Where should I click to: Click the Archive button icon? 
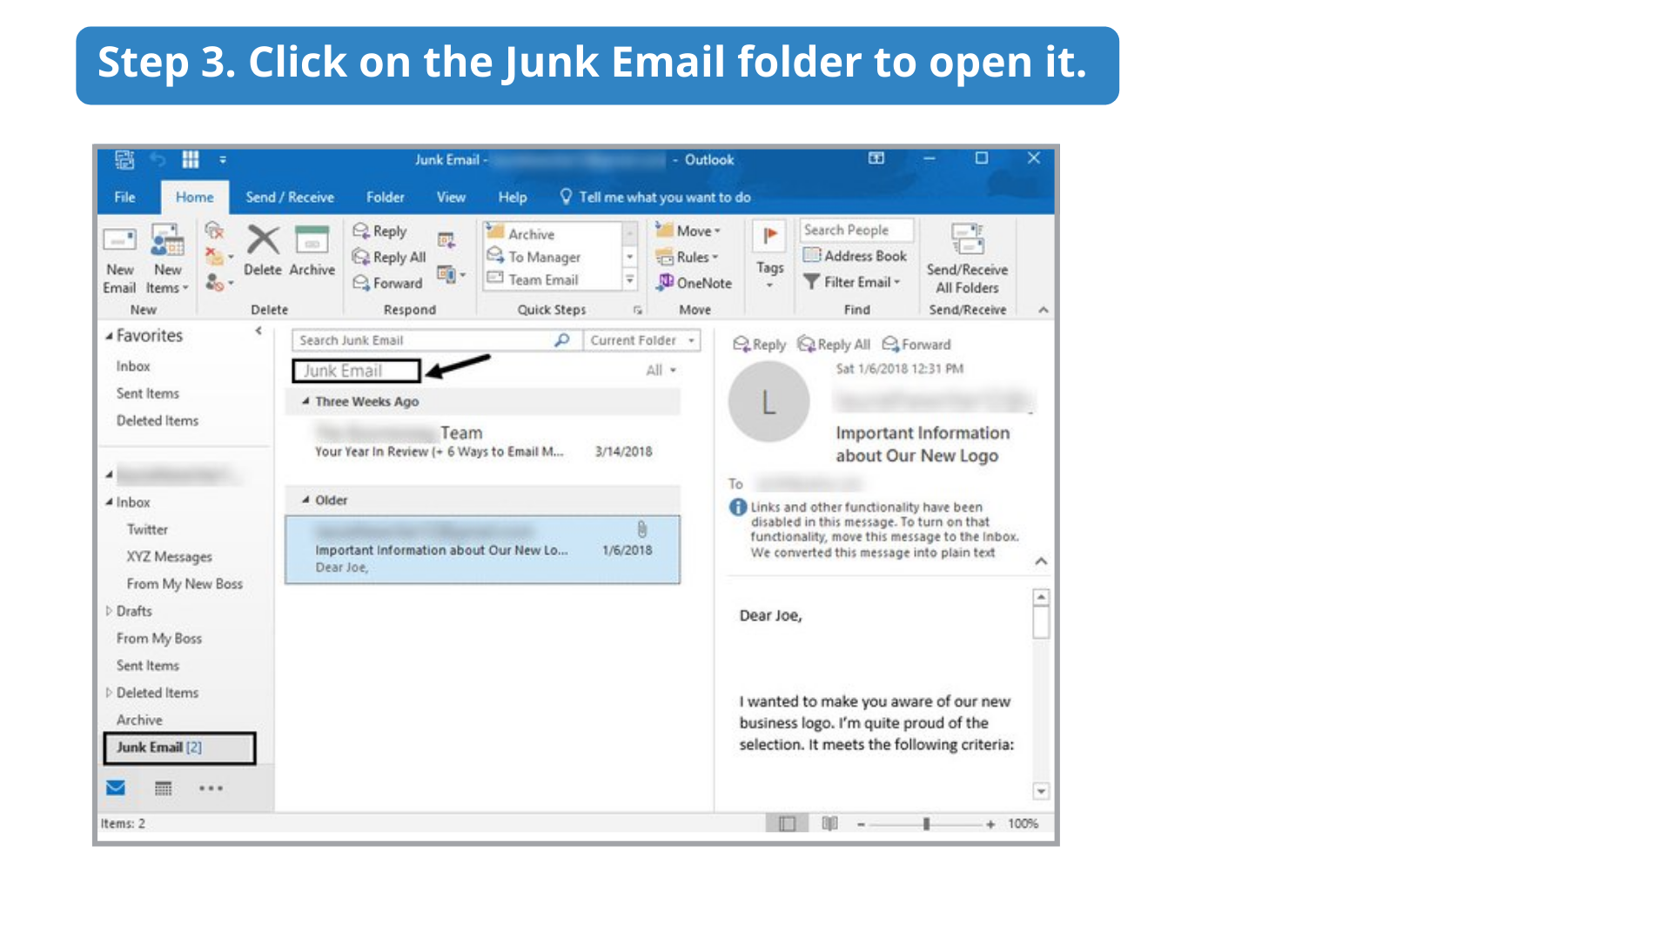pyautogui.click(x=312, y=241)
